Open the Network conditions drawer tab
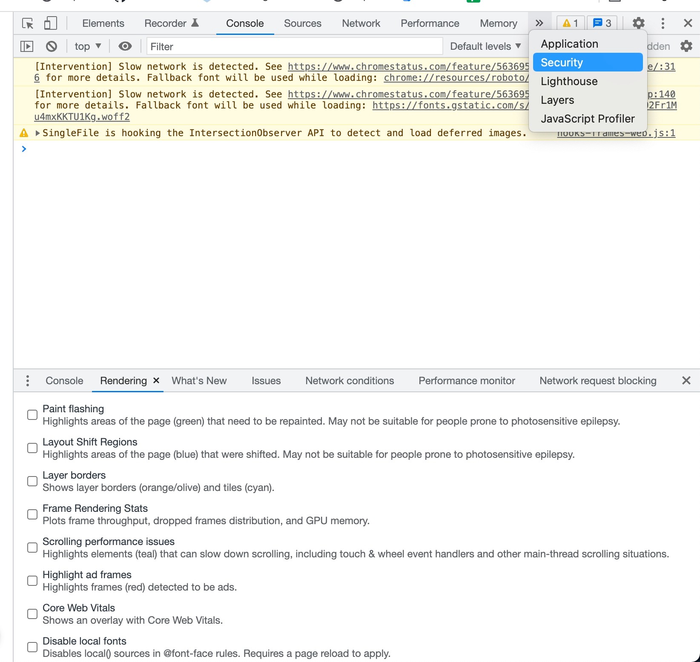Image resolution: width=700 pixels, height=662 pixels. [350, 380]
